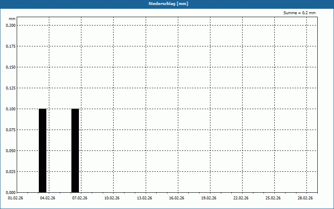
Task: Click the precipitation bar before 04.02.26
Action: tap(43, 150)
